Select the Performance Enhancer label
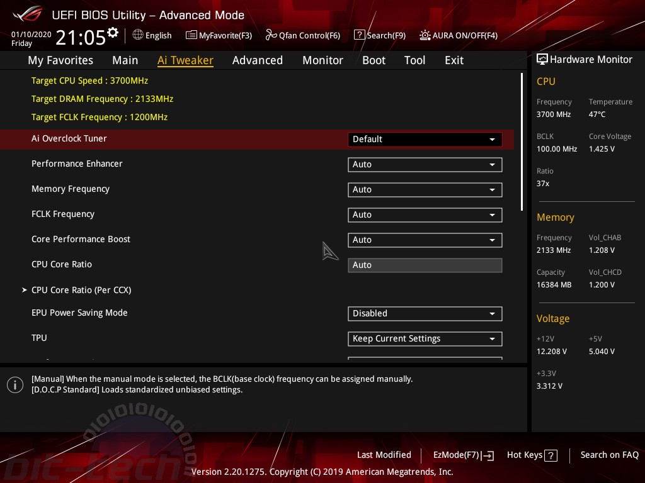This screenshot has height=483, width=645. (x=77, y=164)
